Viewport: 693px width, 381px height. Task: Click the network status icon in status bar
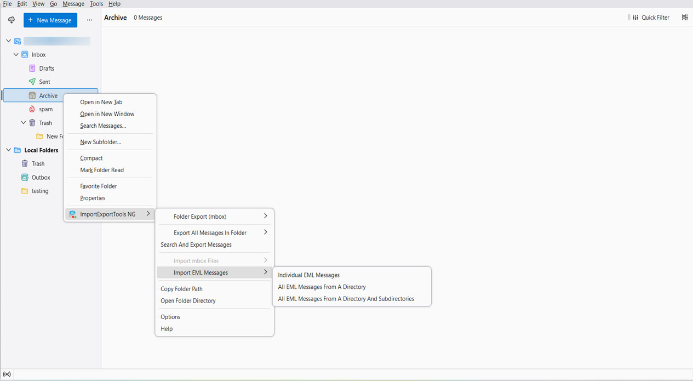pyautogui.click(x=7, y=373)
